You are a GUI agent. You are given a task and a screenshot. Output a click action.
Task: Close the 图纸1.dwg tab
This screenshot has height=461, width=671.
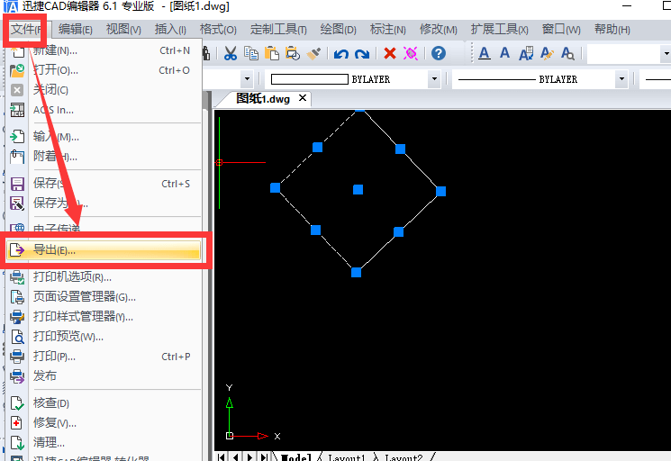(x=302, y=98)
